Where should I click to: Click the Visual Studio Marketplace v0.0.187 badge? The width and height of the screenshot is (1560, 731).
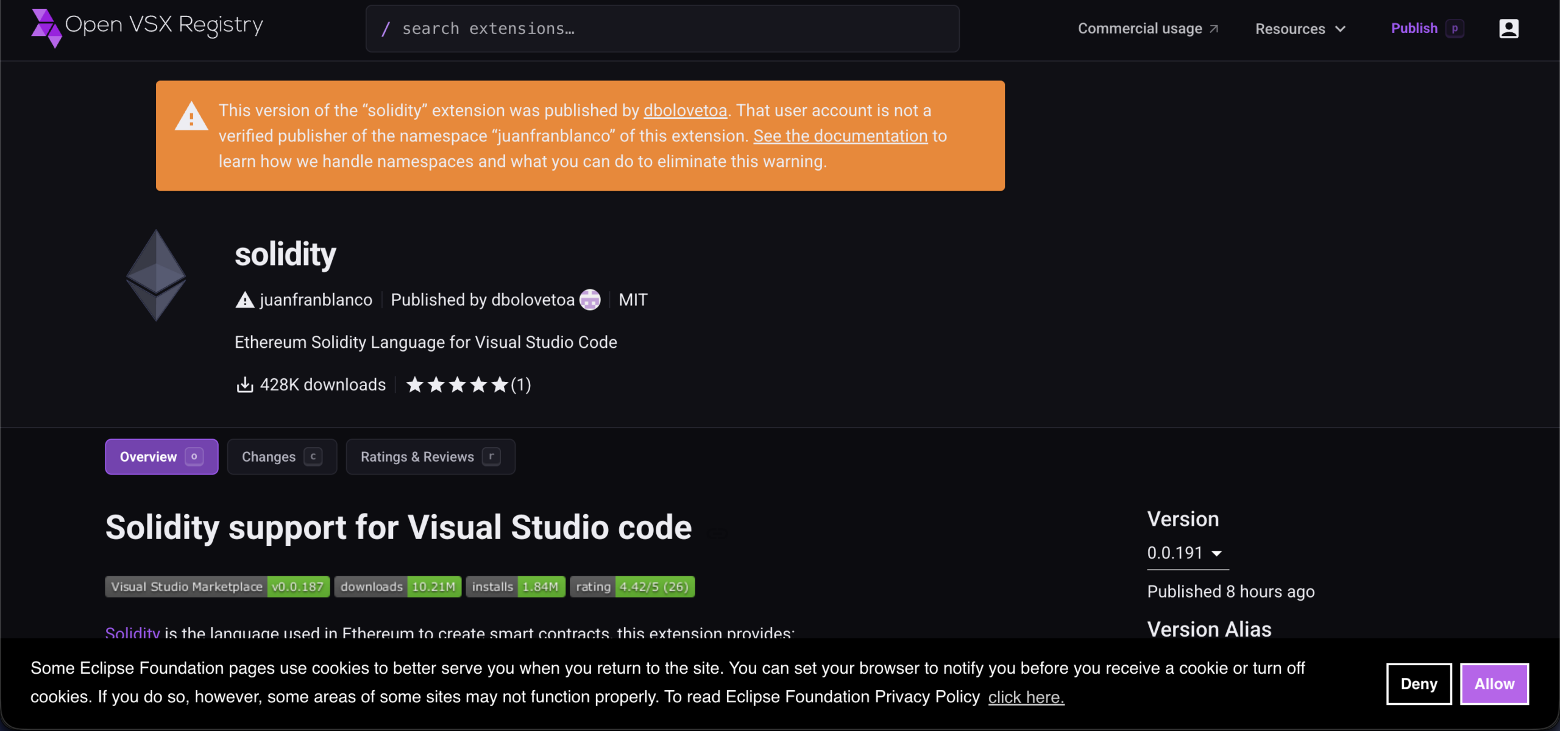(217, 586)
